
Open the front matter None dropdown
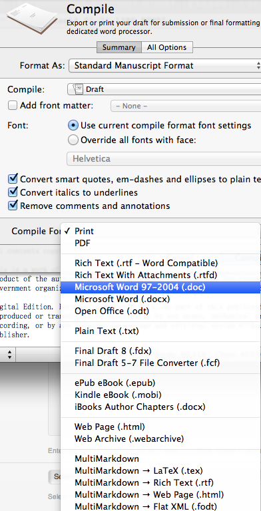186,106
